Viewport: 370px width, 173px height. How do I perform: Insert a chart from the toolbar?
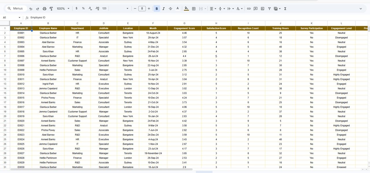tap(262, 8)
